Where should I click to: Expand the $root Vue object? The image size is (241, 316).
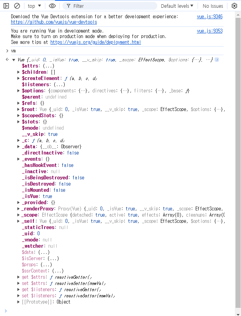coord(18,109)
